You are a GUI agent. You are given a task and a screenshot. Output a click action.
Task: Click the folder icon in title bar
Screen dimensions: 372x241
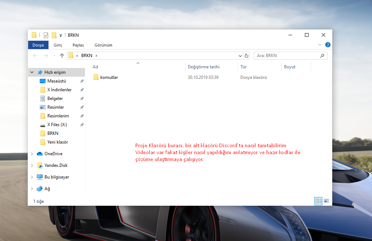(x=34, y=35)
